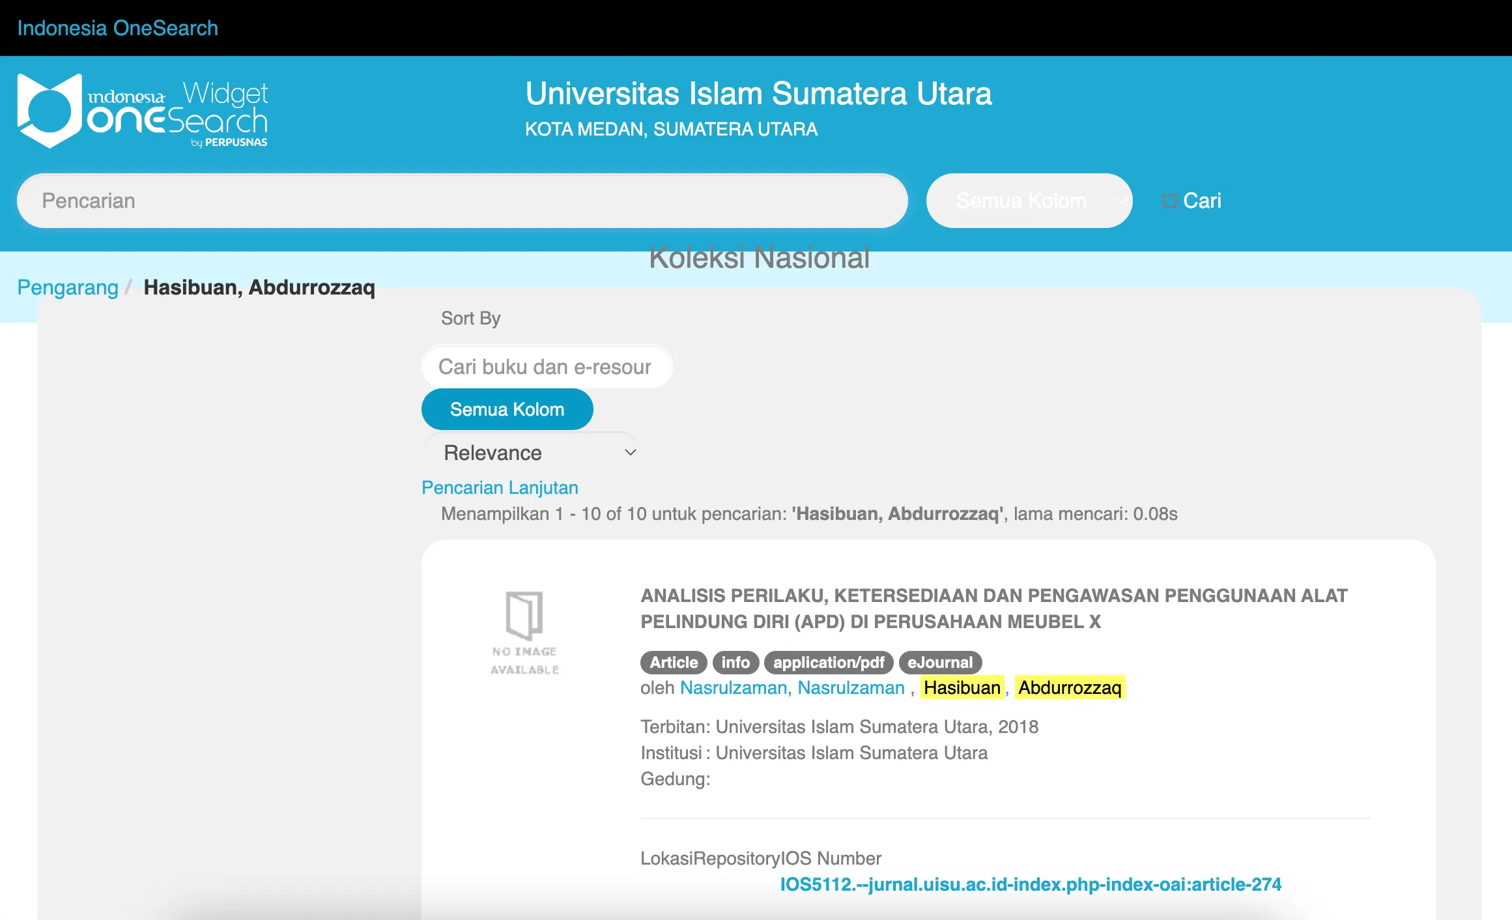Click the Relevance dropdown chevron arrow

point(630,453)
